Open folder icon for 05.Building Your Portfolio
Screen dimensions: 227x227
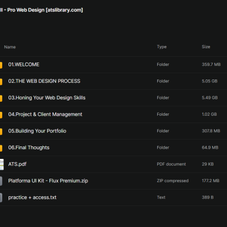pyautogui.click(x=1, y=132)
